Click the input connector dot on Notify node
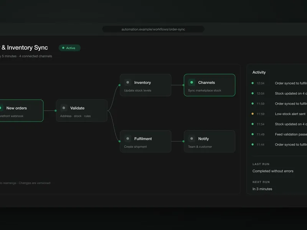The width and height of the screenshot is (307, 230). coord(183,141)
